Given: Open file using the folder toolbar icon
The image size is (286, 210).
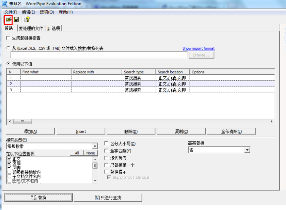Looking at the screenshot, I should point(8,19).
